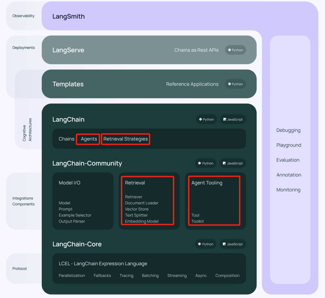
Task: Click the Retrieval card title
Action: coord(135,183)
